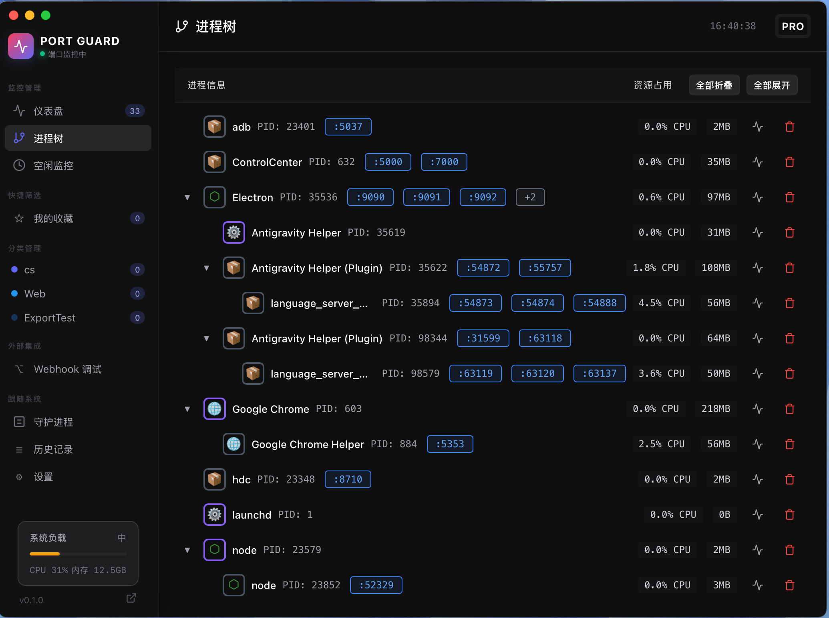Collapse the node process branch
This screenshot has width=829, height=618.
[x=187, y=550]
